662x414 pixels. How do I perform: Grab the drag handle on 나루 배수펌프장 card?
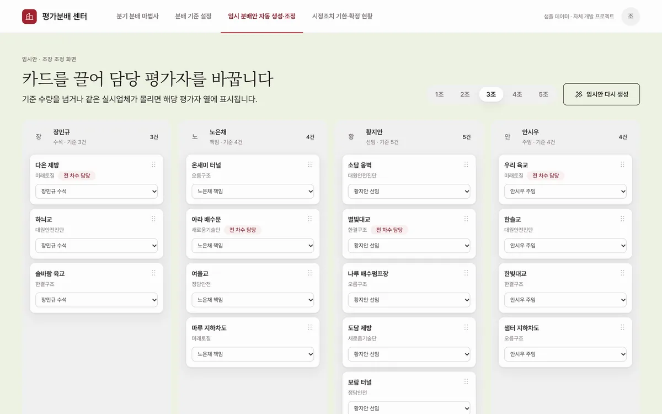pos(466,273)
